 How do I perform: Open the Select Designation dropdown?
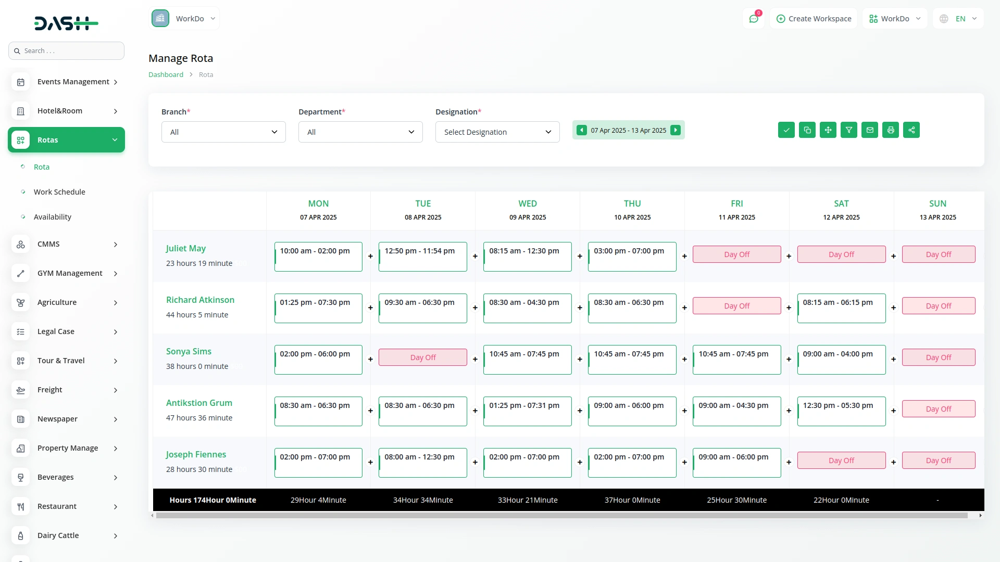click(497, 132)
